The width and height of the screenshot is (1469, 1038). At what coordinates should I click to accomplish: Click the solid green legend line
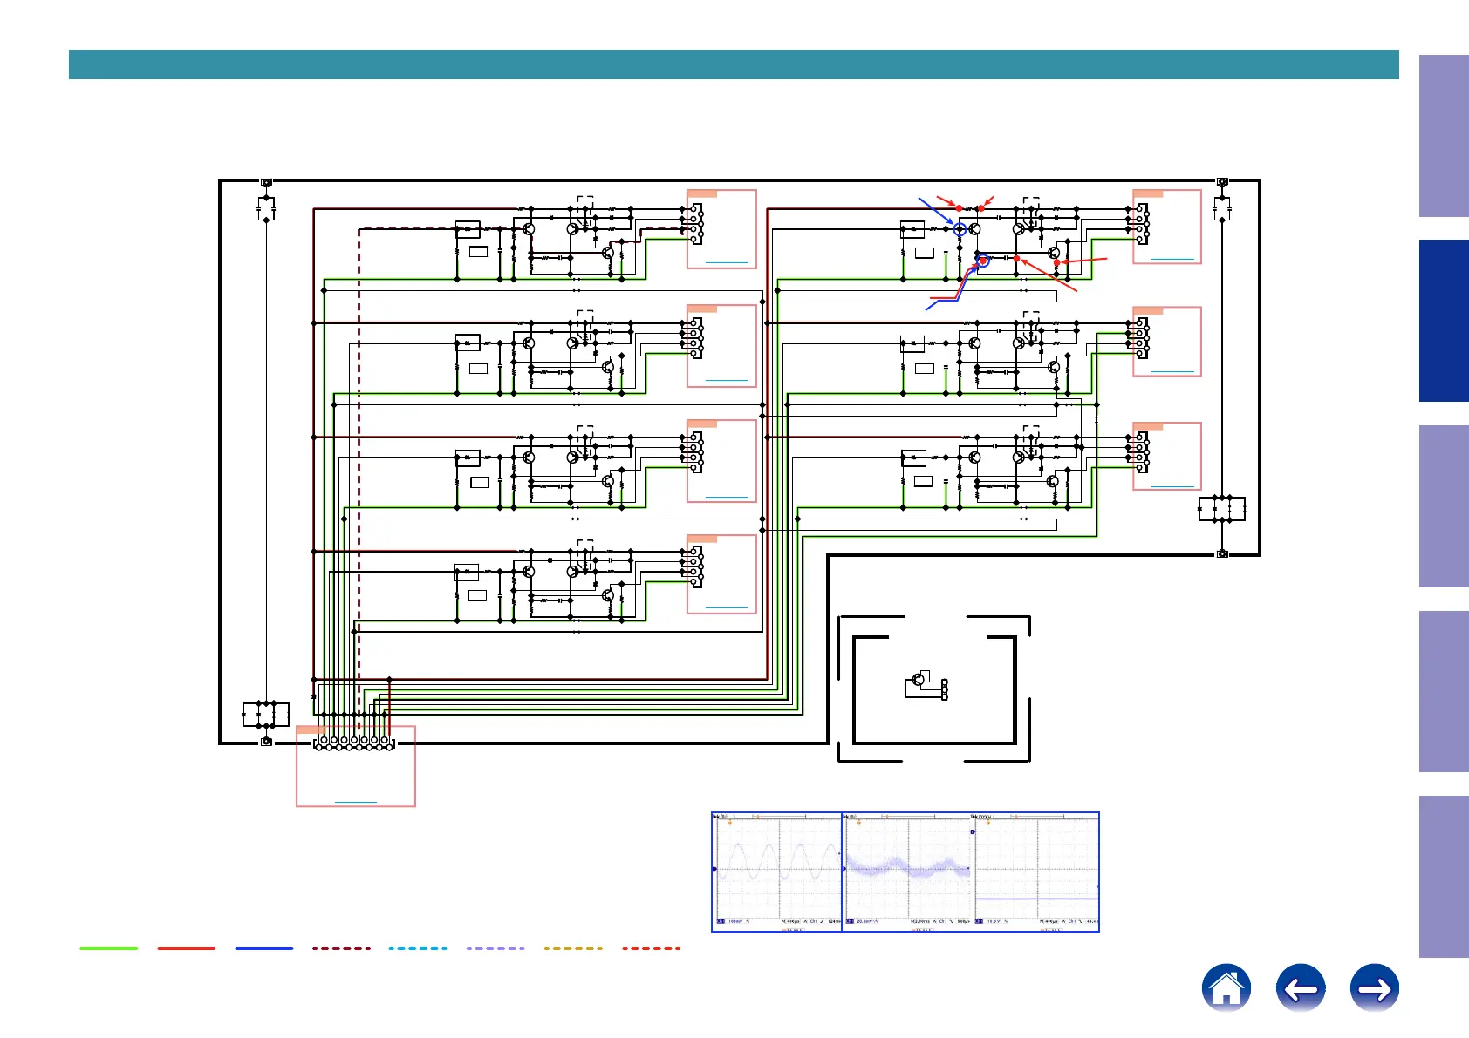pyautogui.click(x=109, y=948)
